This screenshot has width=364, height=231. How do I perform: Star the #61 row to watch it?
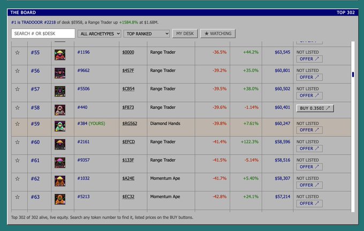[18, 161]
